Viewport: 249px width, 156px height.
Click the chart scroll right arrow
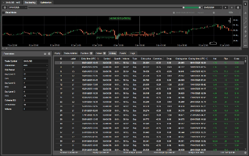240,48
